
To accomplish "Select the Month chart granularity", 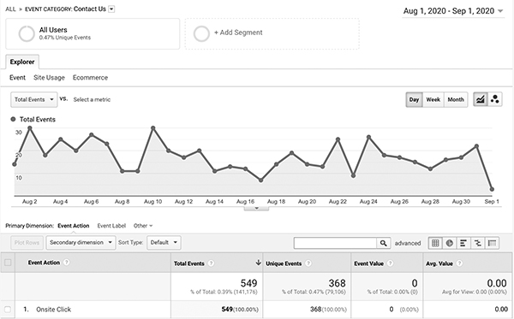I will [456, 99].
